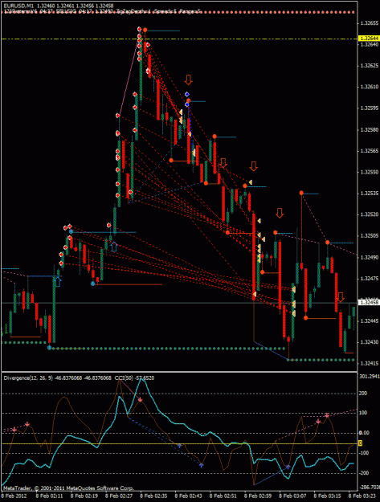Click the 1.32655 price axis label
The image size is (380, 502).
pos(370,23)
